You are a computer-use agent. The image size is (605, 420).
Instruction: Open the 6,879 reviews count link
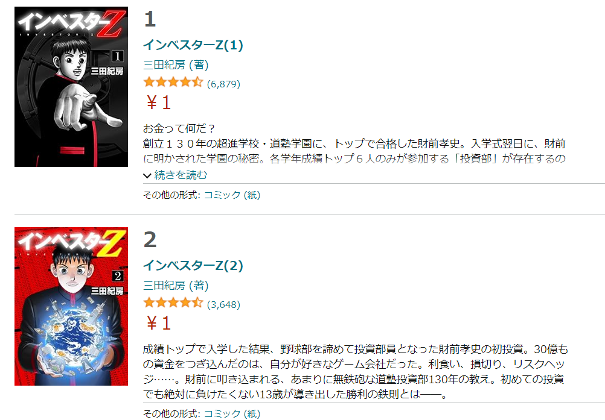pos(223,84)
